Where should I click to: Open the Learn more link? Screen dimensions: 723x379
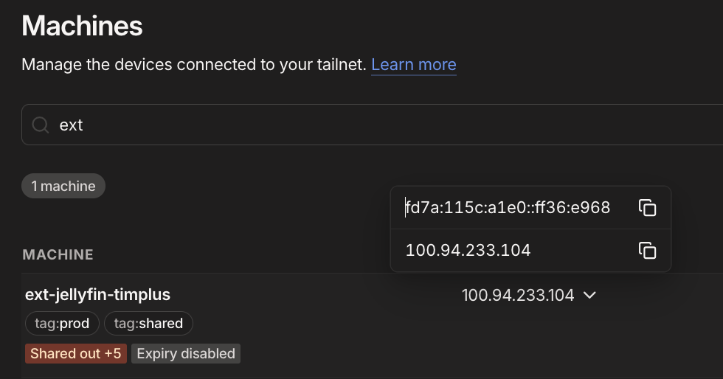pyautogui.click(x=413, y=65)
